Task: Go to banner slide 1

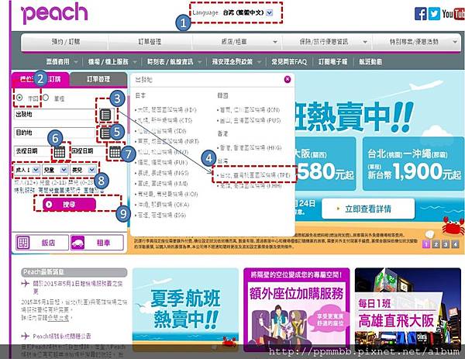Action: pos(426,244)
